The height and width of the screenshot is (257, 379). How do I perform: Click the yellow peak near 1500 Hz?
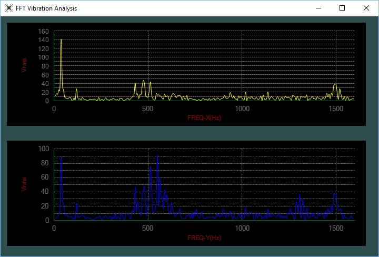335,85
